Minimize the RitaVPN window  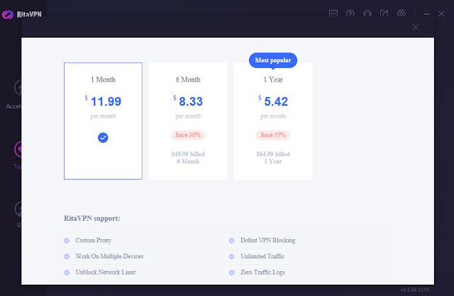[426, 14]
